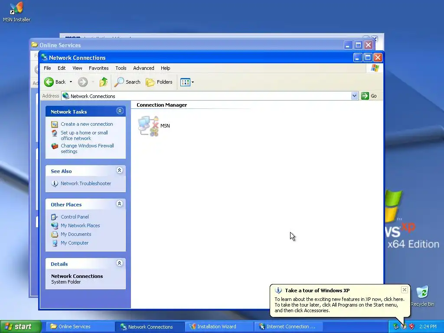Image resolution: width=444 pixels, height=333 pixels.
Task: Click the red security shield tray icon
Action: tap(412, 327)
